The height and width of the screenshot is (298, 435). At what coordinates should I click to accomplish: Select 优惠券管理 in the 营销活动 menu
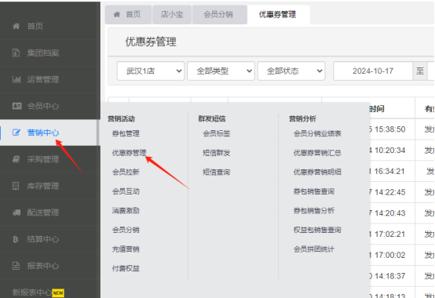click(129, 153)
